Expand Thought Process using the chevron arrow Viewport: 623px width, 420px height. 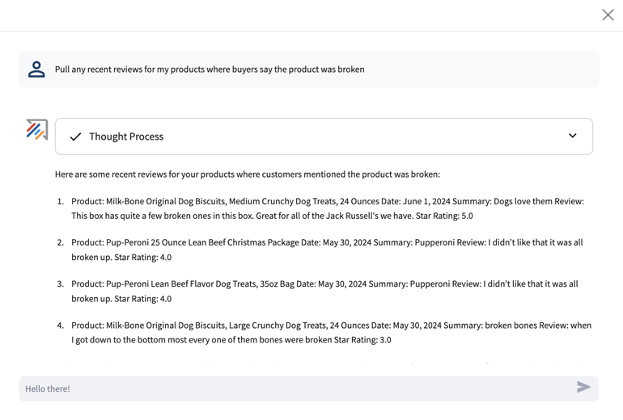572,136
